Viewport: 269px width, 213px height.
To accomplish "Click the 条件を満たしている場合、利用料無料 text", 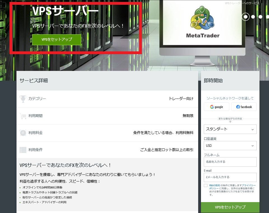I will 163,133.
